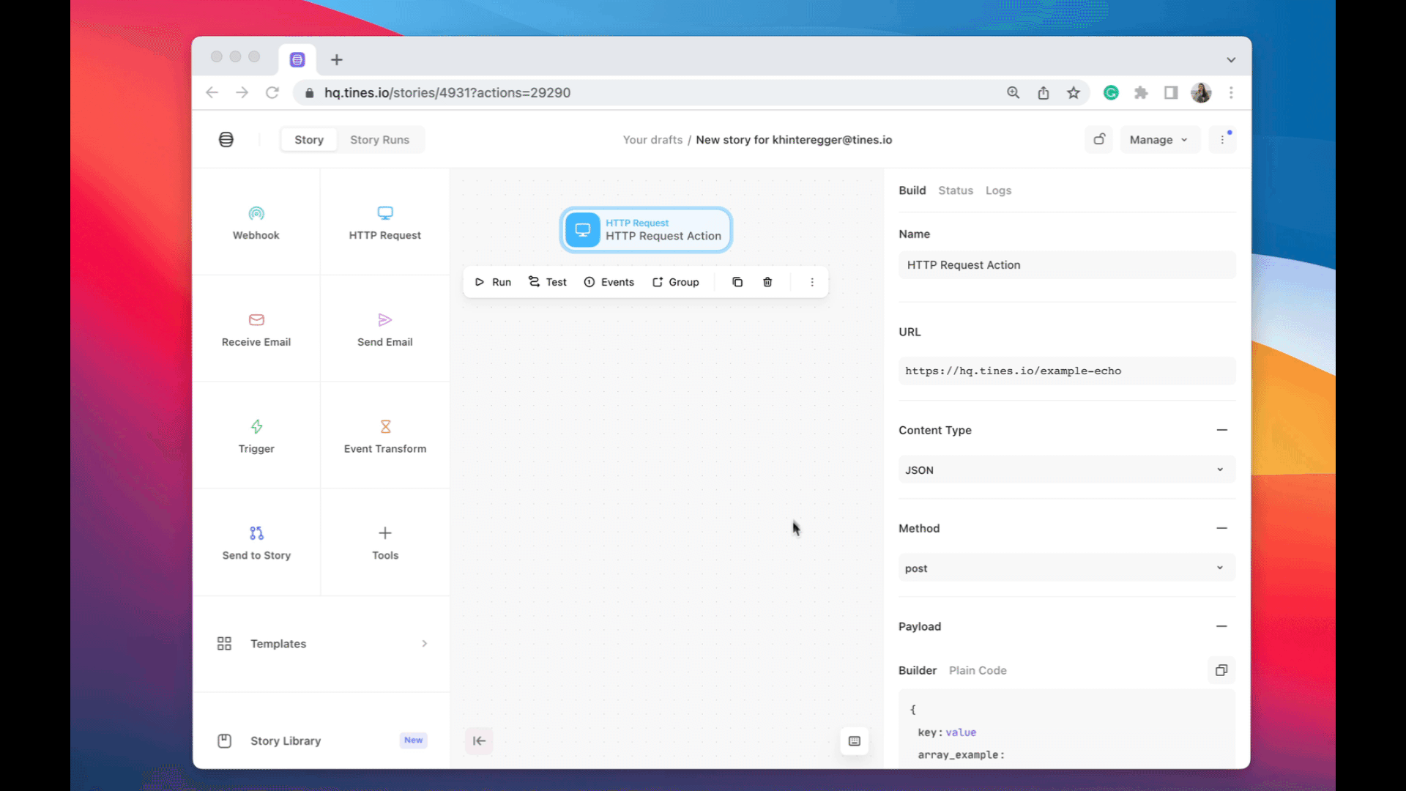Switch to the Story tab
Viewport: 1406px width, 791px height.
tap(309, 140)
